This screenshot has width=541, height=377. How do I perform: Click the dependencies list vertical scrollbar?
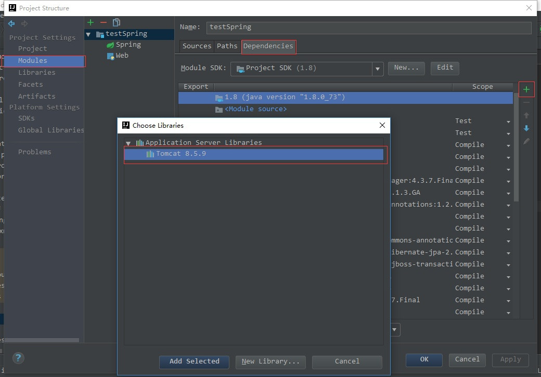516,148
